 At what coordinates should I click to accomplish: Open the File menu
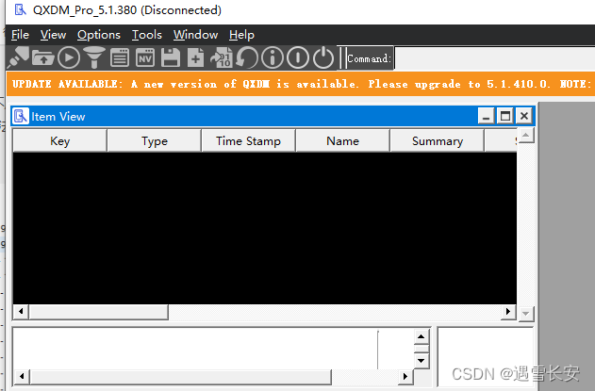coord(20,35)
